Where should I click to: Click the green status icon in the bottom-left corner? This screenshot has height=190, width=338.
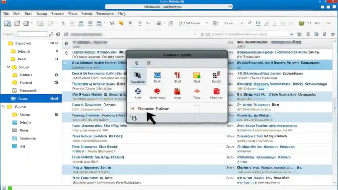[x=10, y=188]
